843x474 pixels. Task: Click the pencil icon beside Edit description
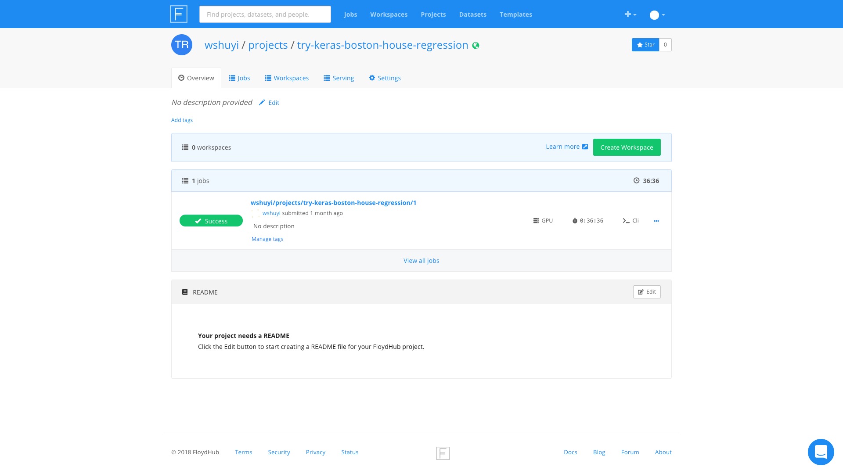click(262, 103)
